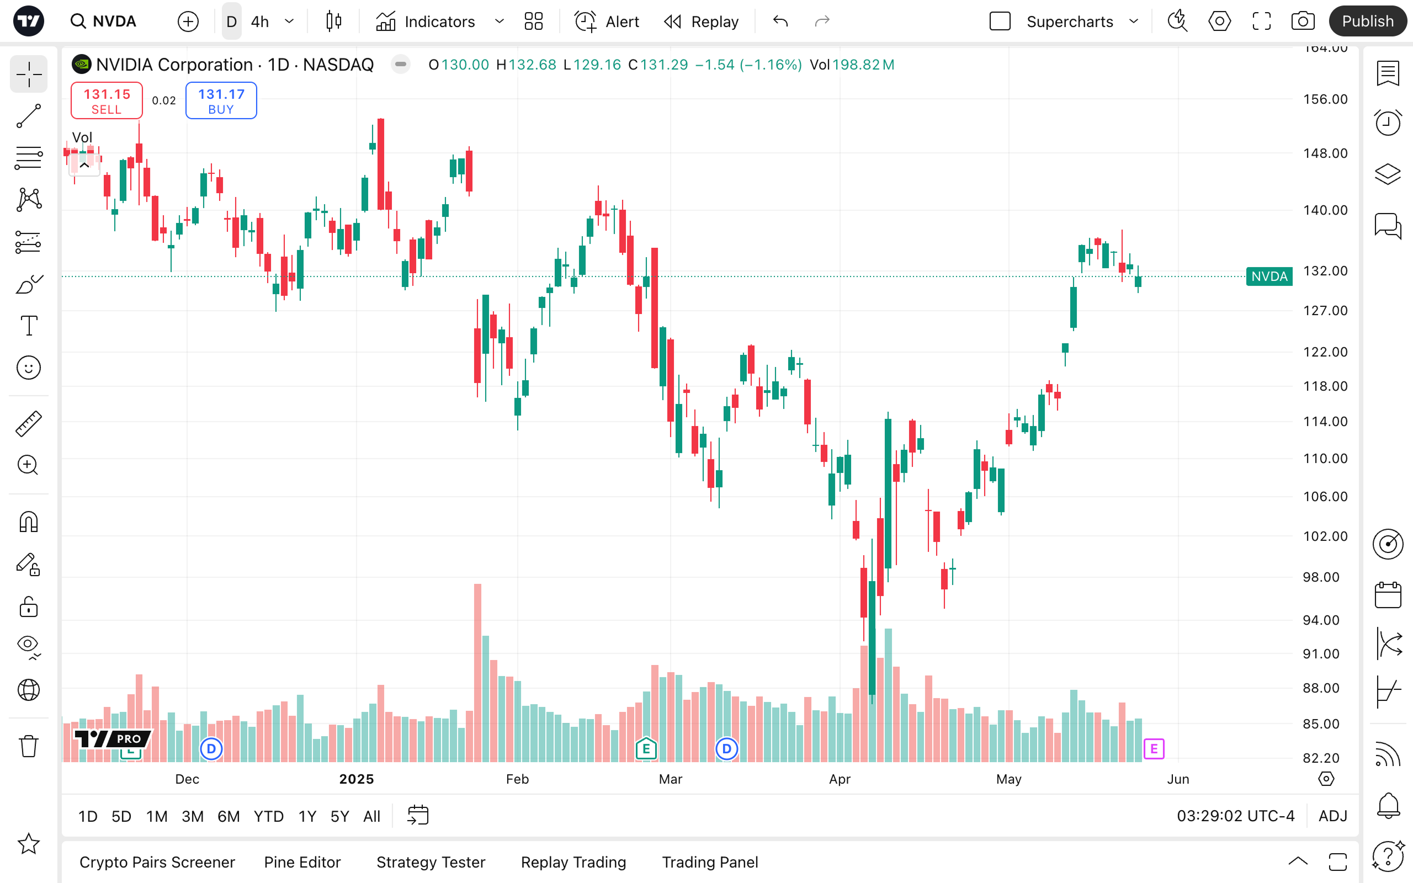Click the Measure ruler tool
This screenshot has height=883, width=1413.
[28, 423]
